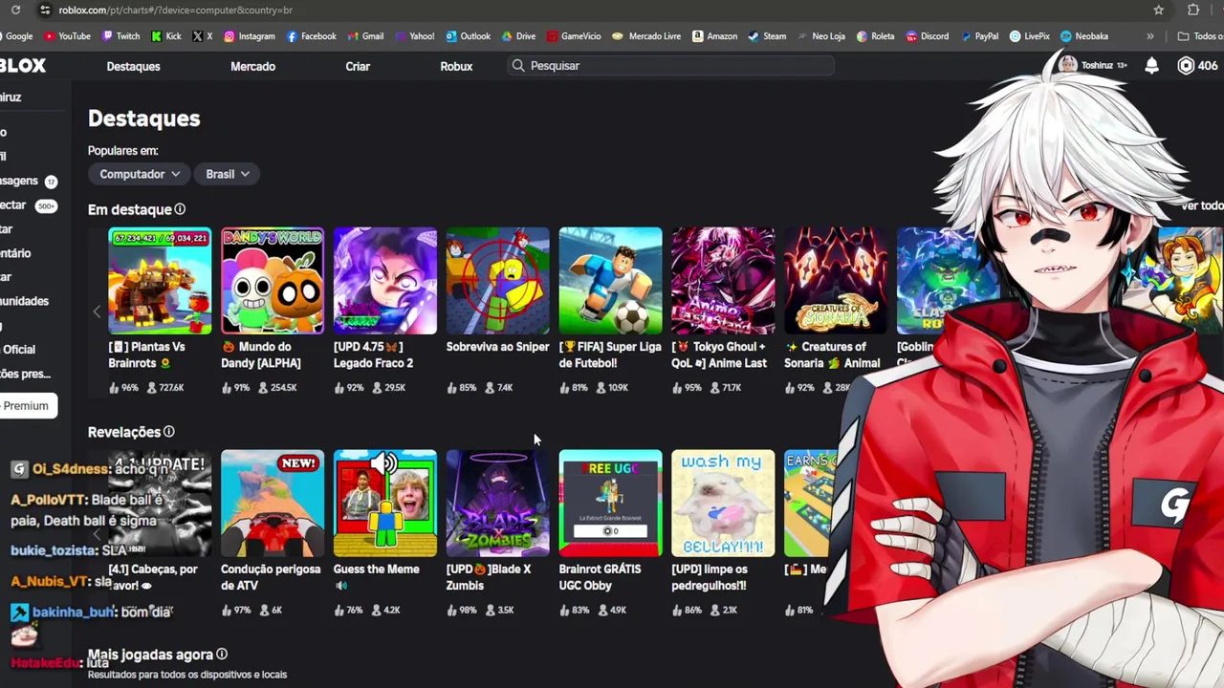1224x688 pixels.
Task: Show info for Mais jogadas agora section
Action: pyautogui.click(x=221, y=655)
